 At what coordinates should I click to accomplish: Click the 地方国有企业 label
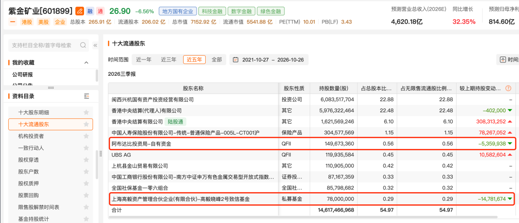pos(178,11)
